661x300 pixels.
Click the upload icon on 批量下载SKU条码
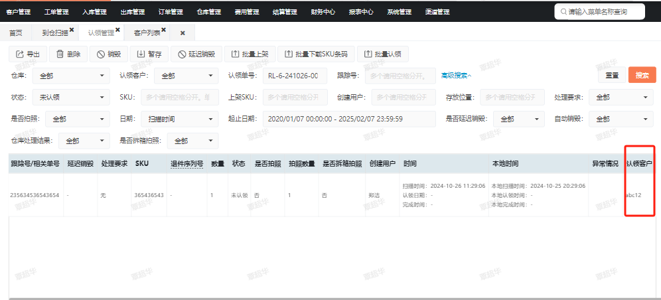(x=289, y=54)
